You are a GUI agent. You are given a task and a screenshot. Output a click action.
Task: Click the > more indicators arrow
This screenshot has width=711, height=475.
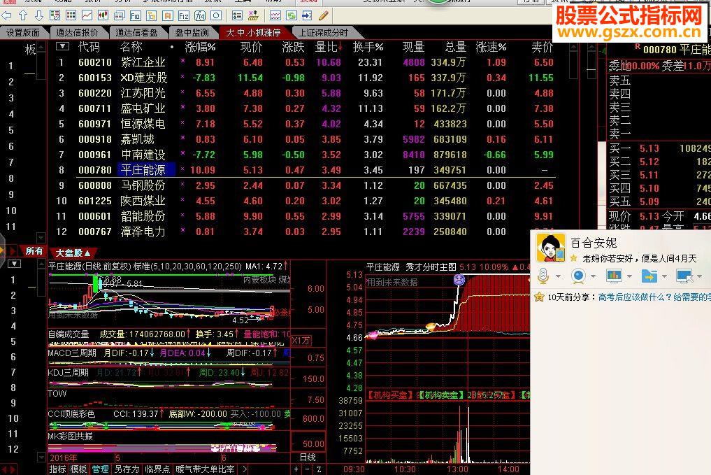click(x=245, y=469)
